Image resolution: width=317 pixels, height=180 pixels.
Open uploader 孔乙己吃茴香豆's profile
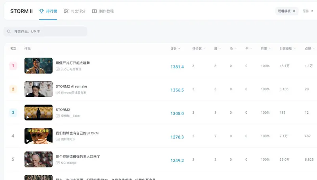click(71, 69)
